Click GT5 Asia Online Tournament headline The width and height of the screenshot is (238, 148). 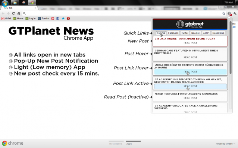click(185, 39)
